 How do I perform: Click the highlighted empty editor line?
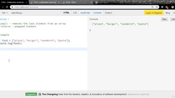44,49
